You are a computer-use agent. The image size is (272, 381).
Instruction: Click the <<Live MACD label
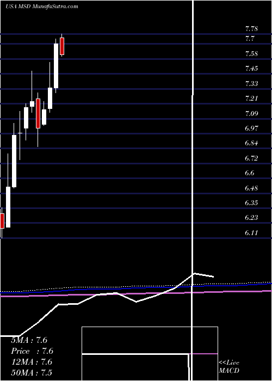coord(229,367)
